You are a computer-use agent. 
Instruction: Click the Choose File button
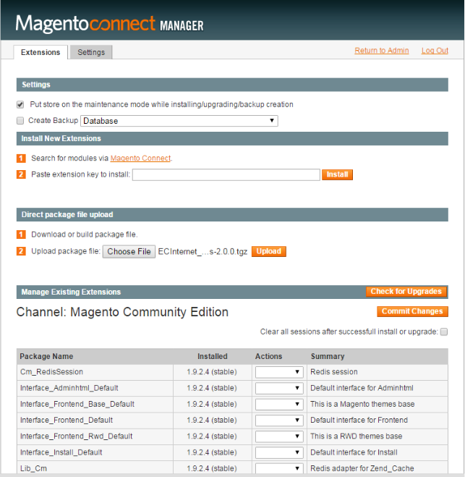(129, 252)
